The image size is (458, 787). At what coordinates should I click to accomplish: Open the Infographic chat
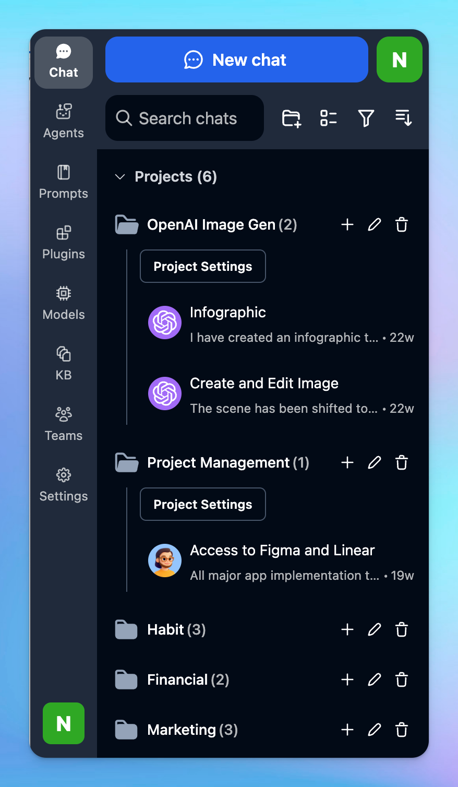click(282, 324)
